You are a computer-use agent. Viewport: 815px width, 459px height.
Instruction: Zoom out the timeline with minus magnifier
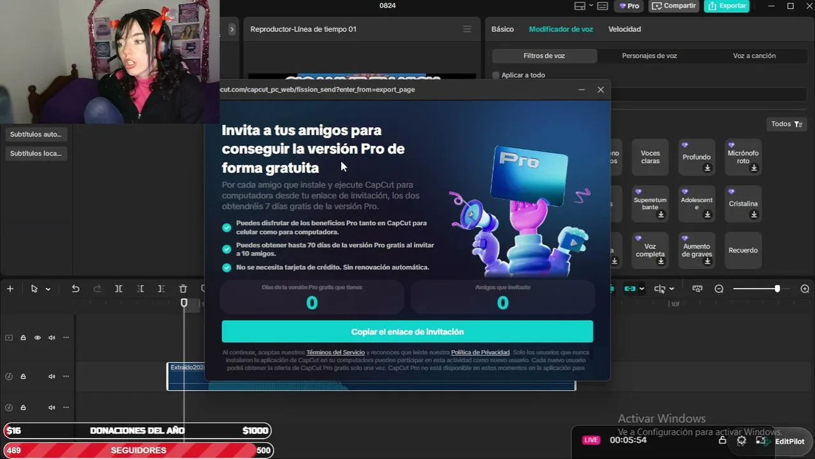pos(719,289)
